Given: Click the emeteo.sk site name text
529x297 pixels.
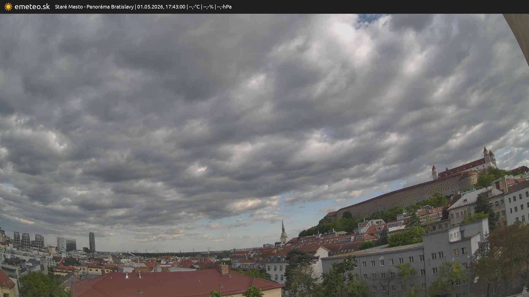Looking at the screenshot, I should (x=32, y=7).
